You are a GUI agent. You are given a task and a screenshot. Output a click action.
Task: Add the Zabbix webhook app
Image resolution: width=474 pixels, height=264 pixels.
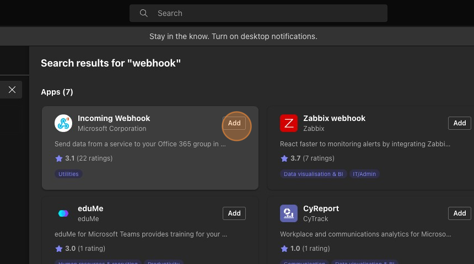pos(460,123)
